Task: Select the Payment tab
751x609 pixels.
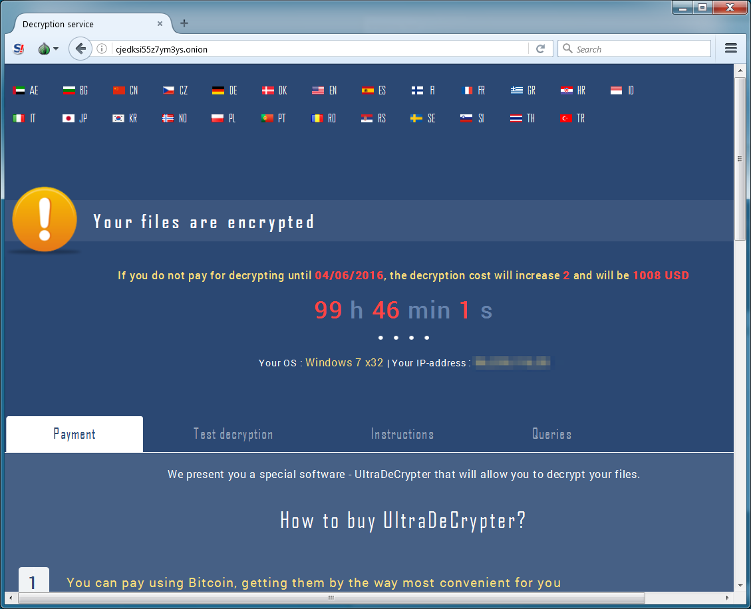Action: coord(75,433)
